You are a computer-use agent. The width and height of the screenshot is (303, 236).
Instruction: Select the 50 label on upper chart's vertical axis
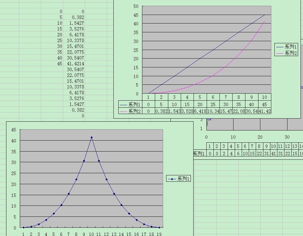point(136,6)
